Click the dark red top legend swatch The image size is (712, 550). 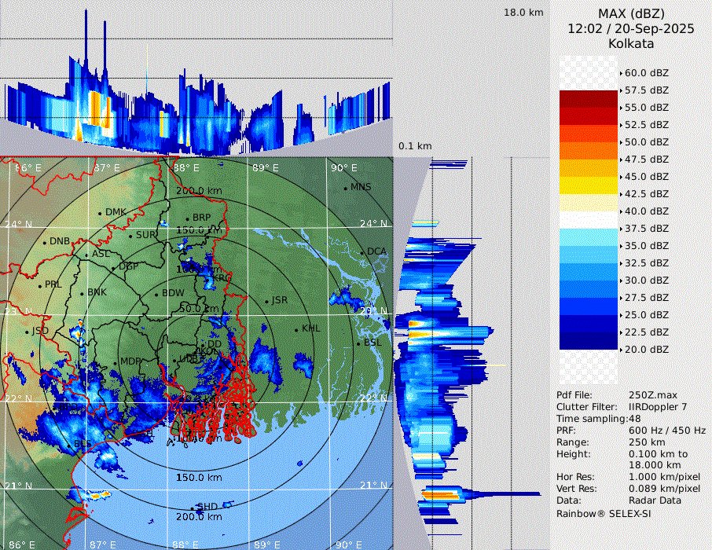click(x=589, y=99)
